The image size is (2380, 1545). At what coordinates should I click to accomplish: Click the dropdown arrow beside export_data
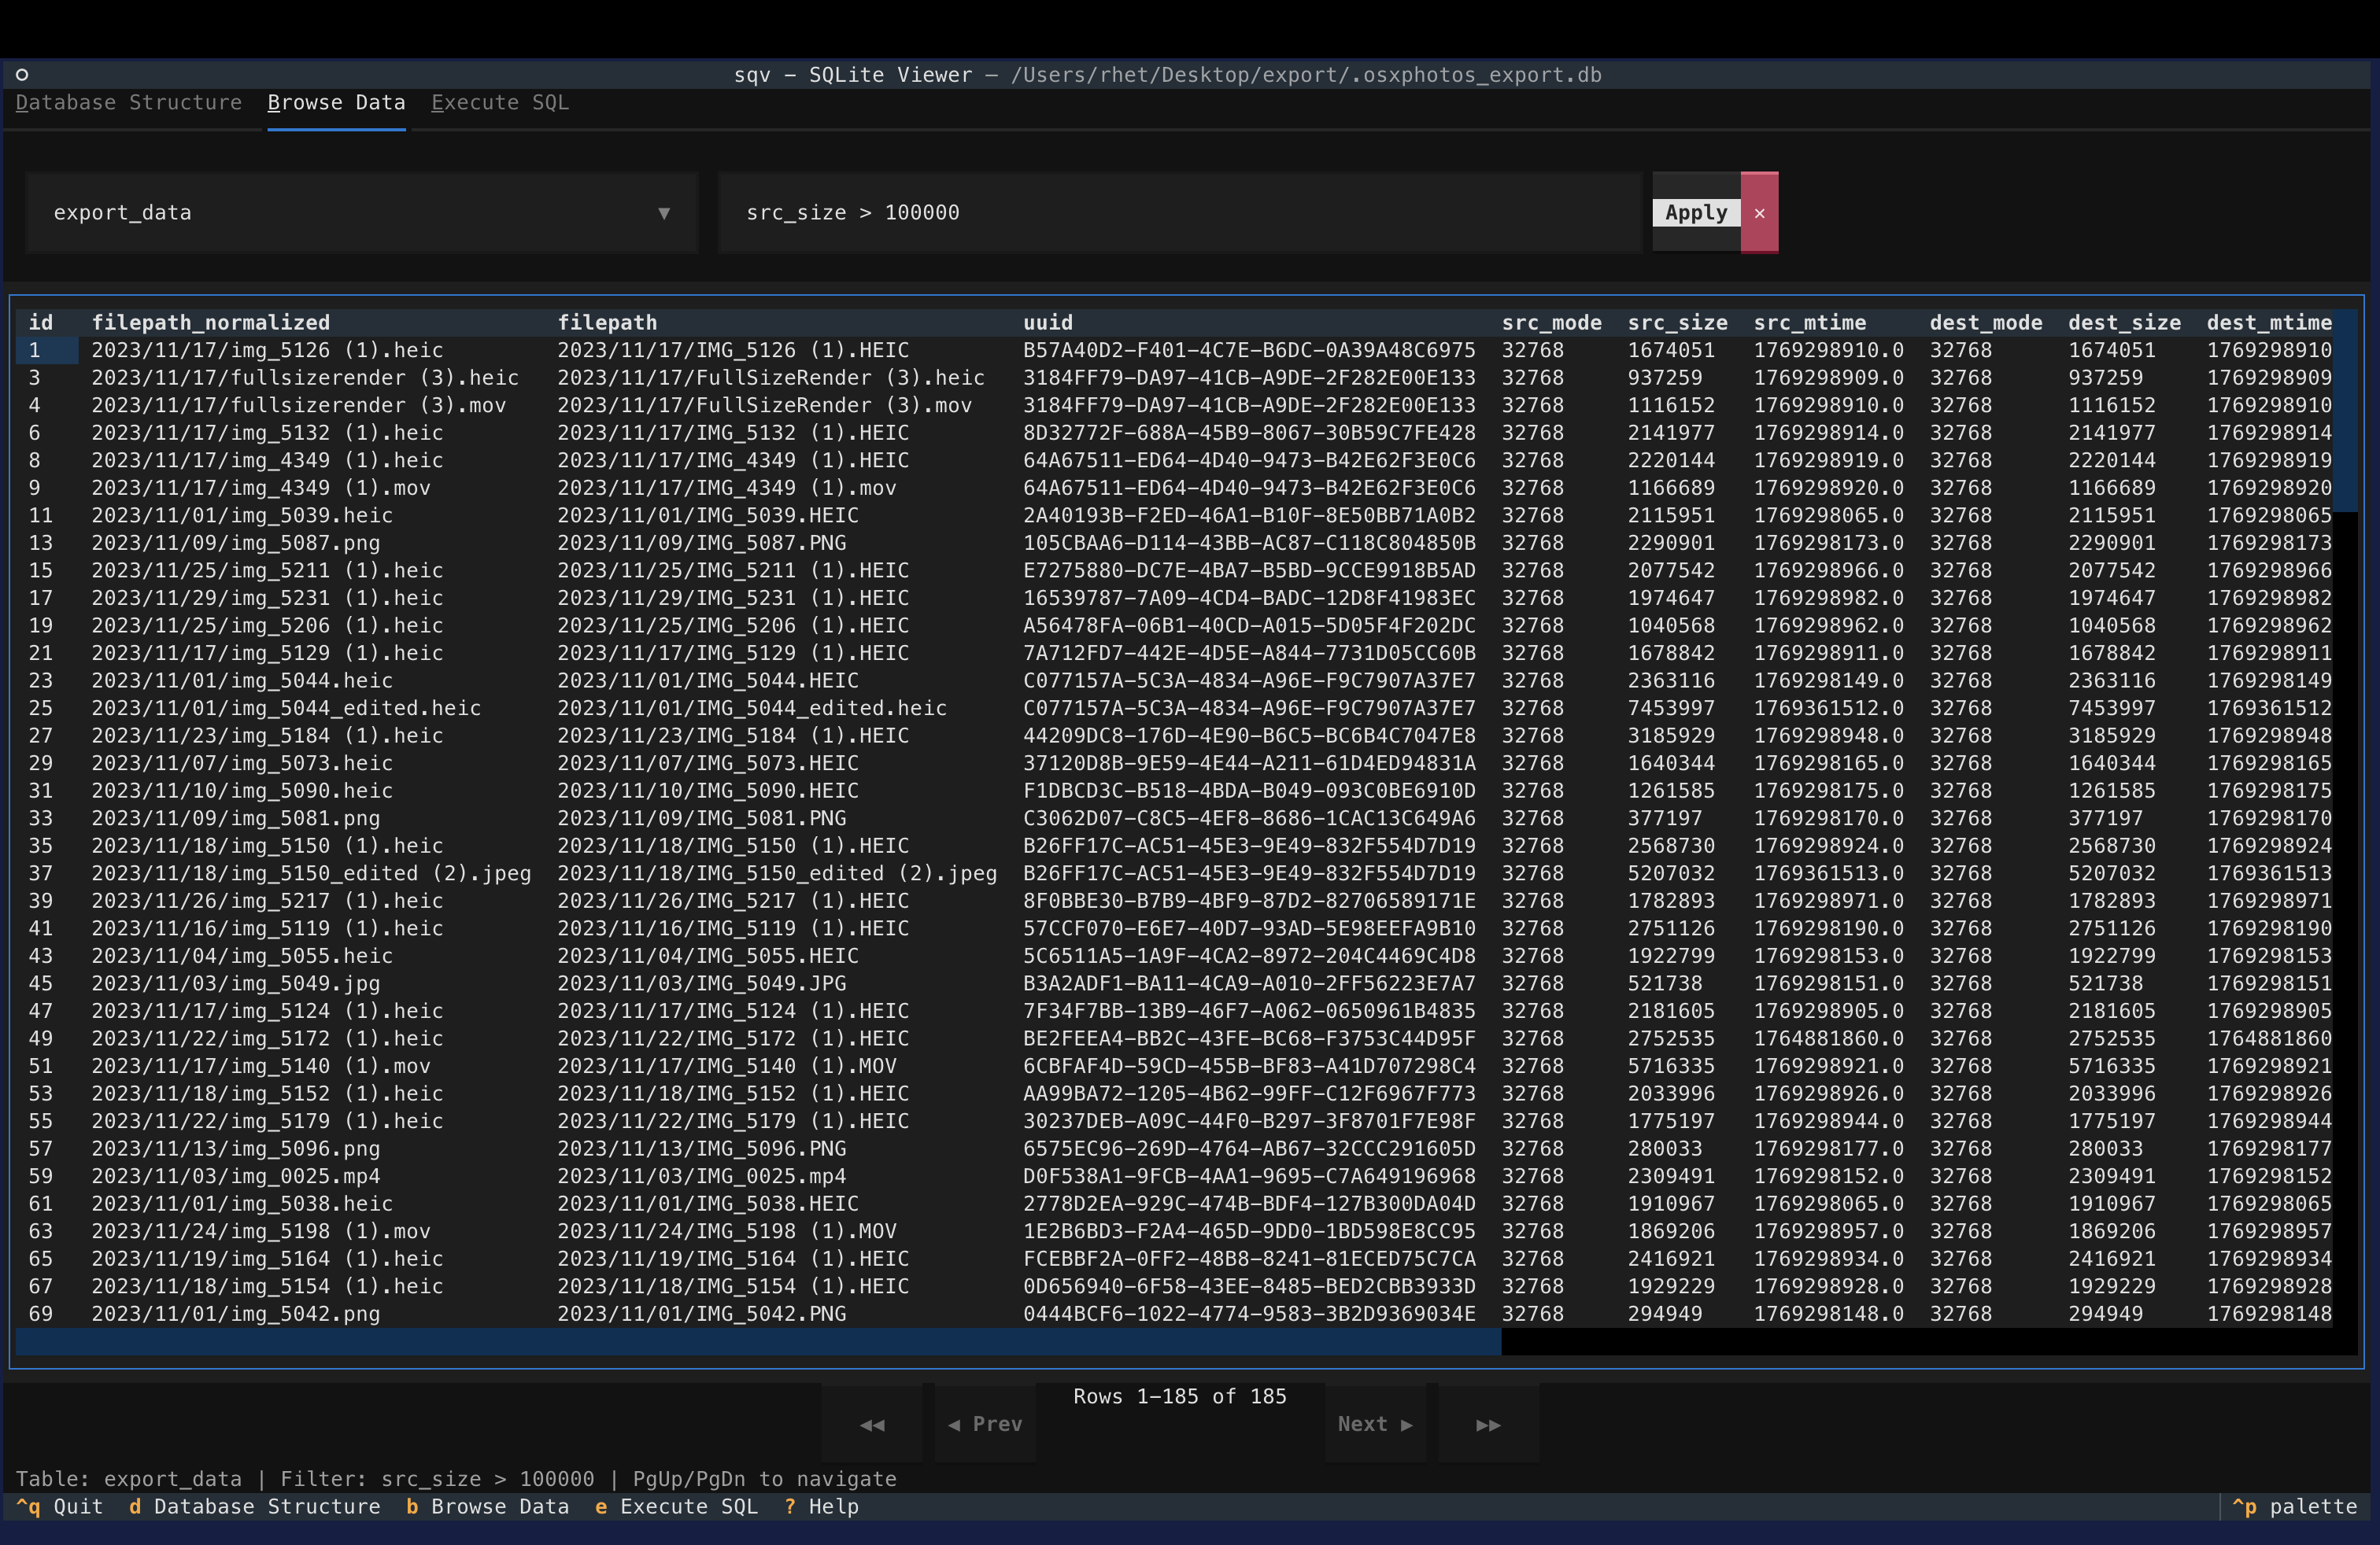tap(664, 212)
